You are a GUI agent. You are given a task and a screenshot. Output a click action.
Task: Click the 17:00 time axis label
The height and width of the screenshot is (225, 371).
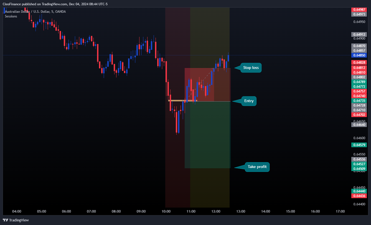pos(340,211)
